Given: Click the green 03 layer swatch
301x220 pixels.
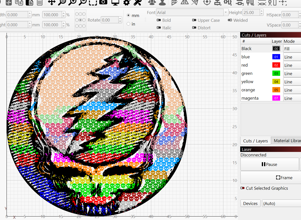Looking at the screenshot, I should [x=276, y=73].
